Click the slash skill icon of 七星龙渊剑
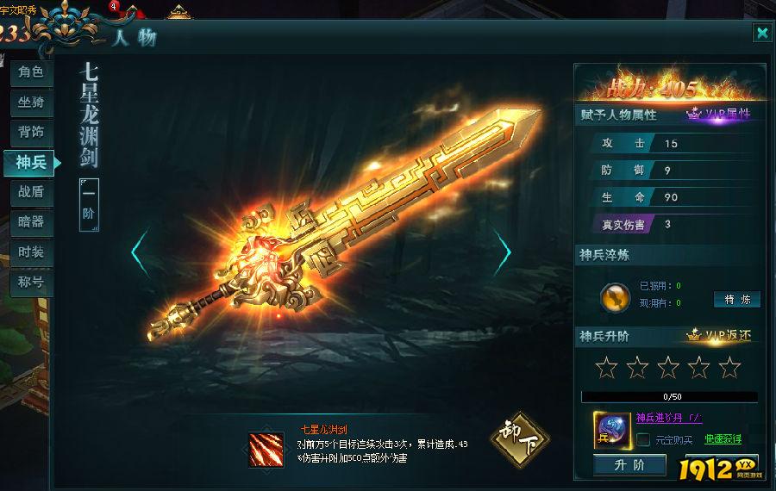 (x=266, y=450)
